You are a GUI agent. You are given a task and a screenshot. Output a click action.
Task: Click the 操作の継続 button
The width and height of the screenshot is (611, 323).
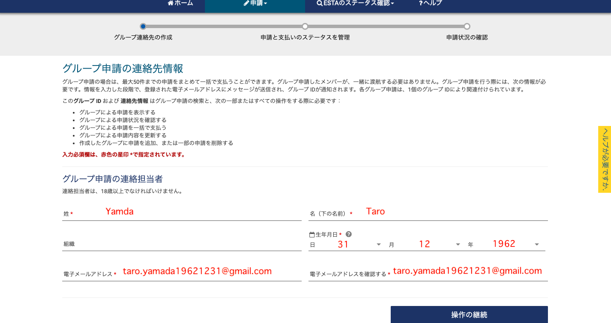click(x=469, y=315)
